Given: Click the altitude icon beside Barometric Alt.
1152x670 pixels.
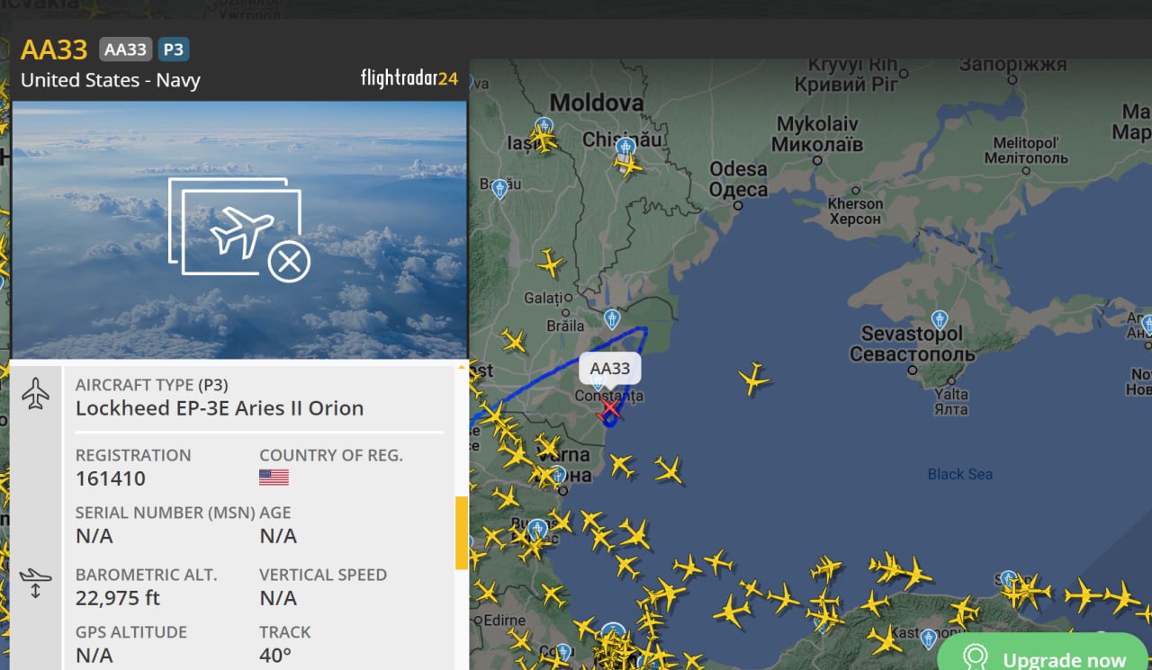Looking at the screenshot, I should pyautogui.click(x=35, y=582).
